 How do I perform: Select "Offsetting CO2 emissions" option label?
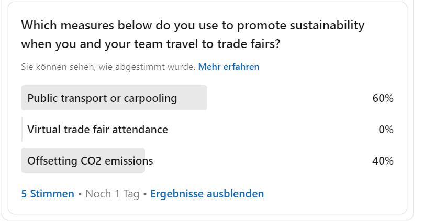point(90,161)
